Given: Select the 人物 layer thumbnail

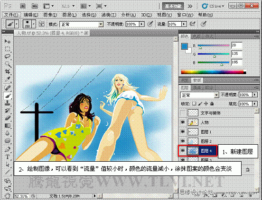Looking at the screenshot, I should [193, 122].
